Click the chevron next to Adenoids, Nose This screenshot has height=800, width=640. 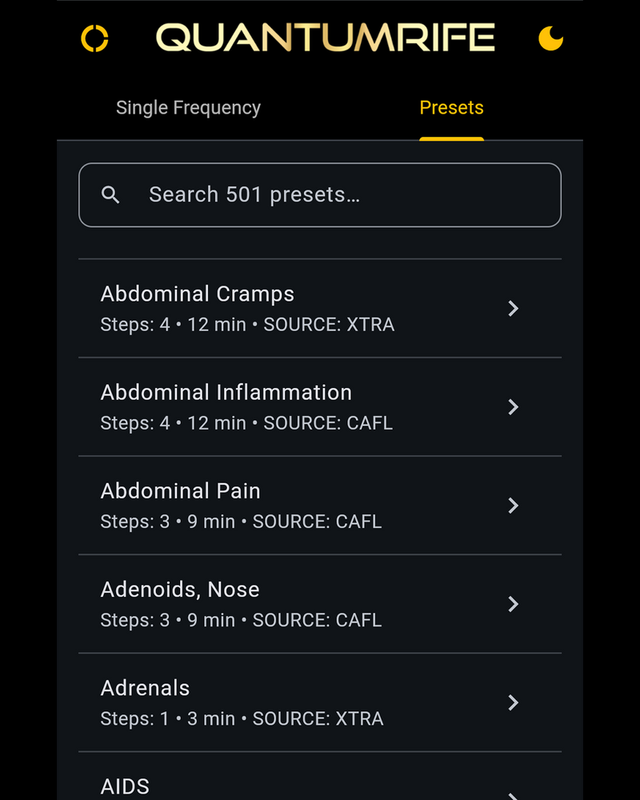[x=514, y=604]
